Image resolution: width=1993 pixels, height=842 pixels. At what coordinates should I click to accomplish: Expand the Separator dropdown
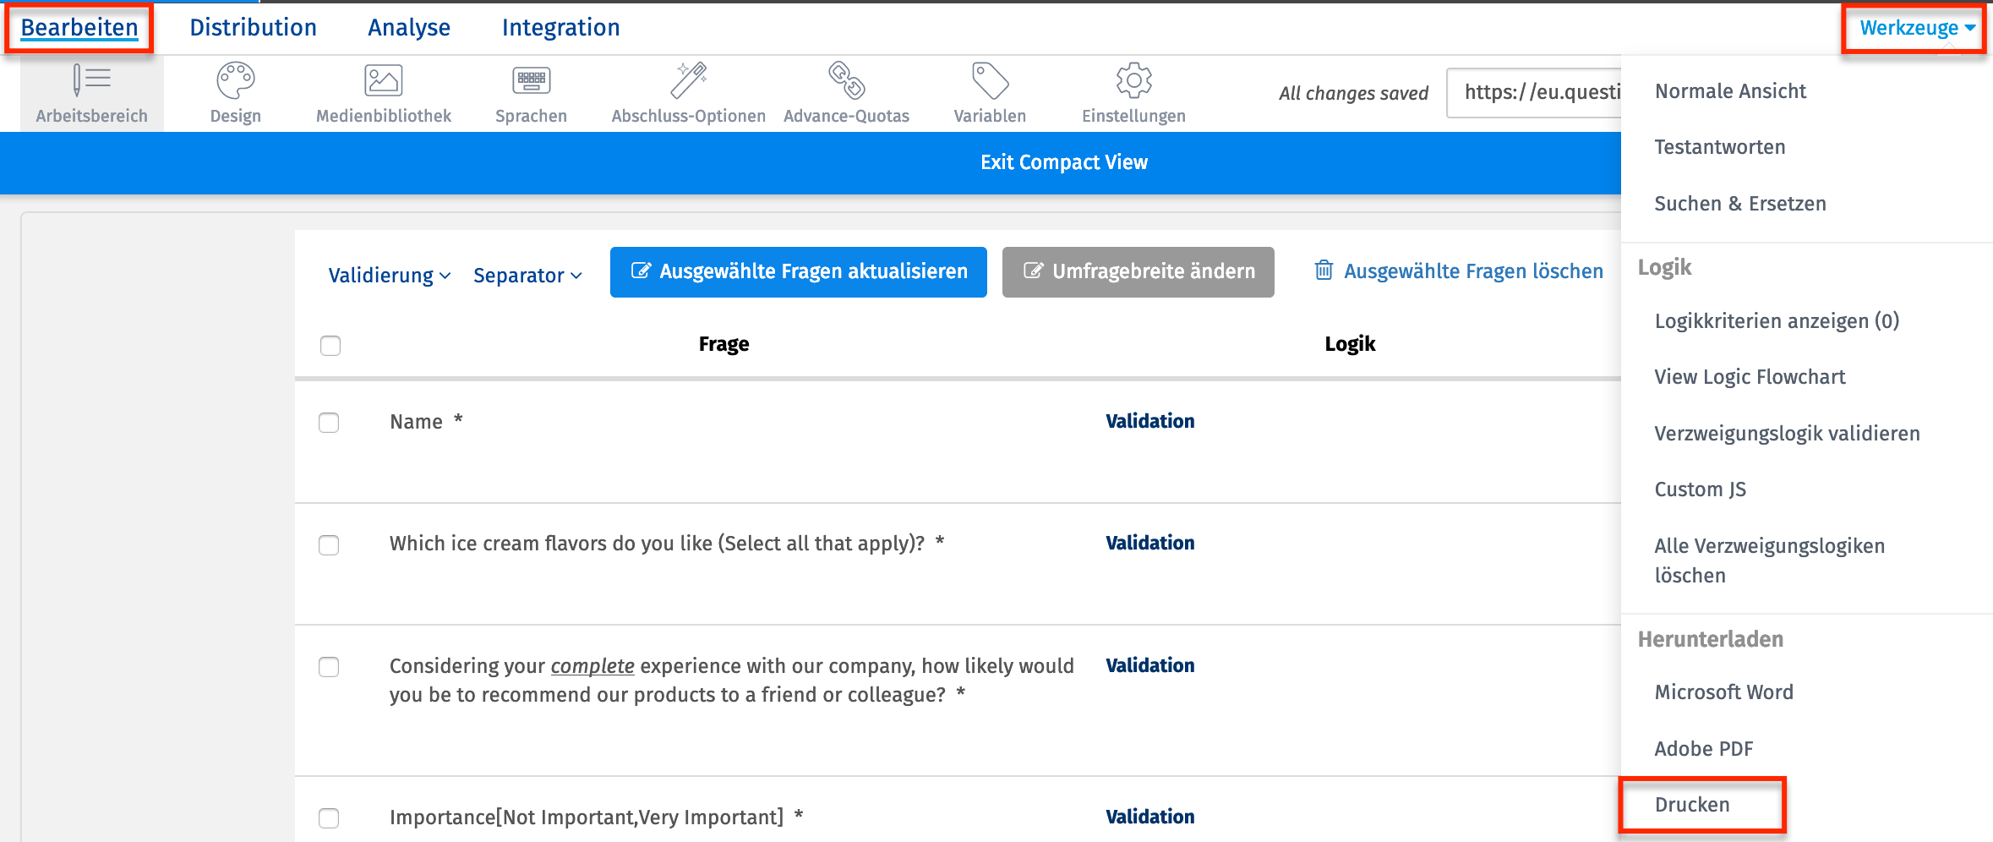pyautogui.click(x=527, y=276)
